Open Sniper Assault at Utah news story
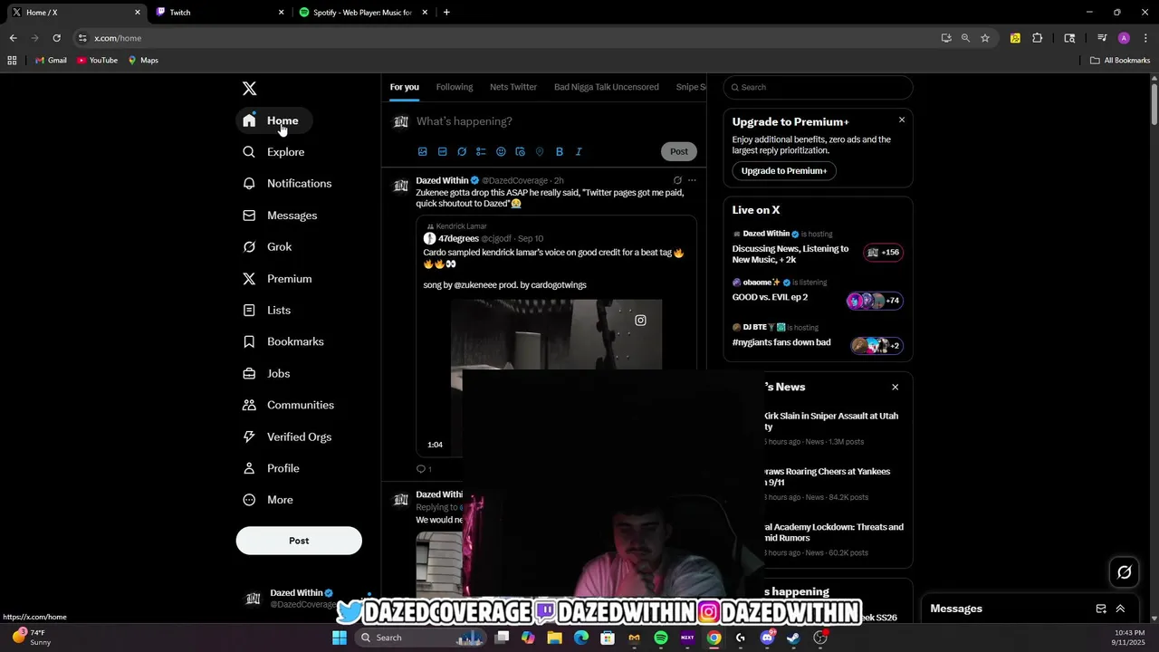Viewport: 1159px width, 652px height. (831, 421)
